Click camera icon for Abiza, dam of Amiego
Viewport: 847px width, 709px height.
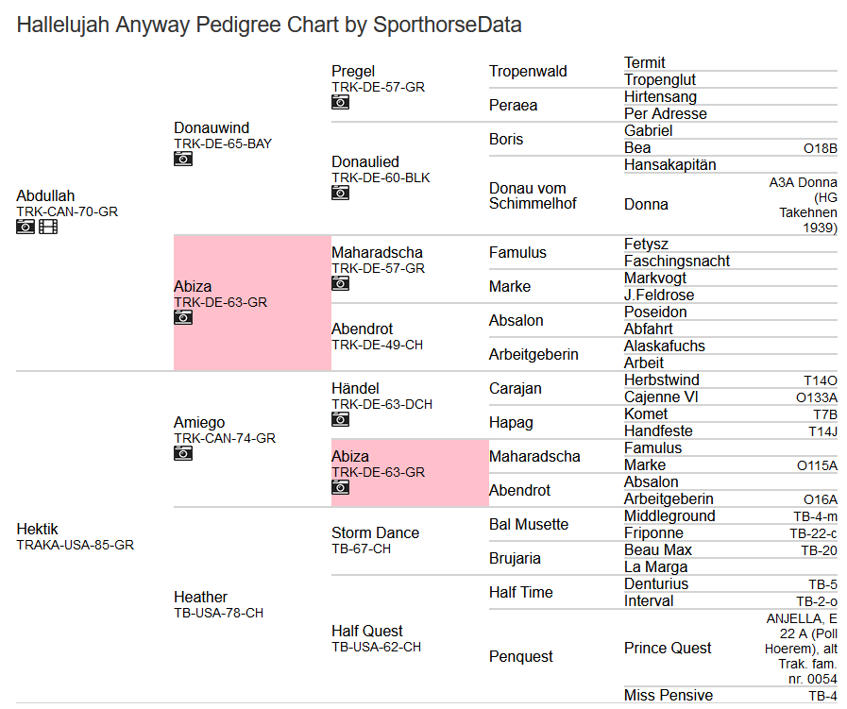pyautogui.click(x=341, y=487)
